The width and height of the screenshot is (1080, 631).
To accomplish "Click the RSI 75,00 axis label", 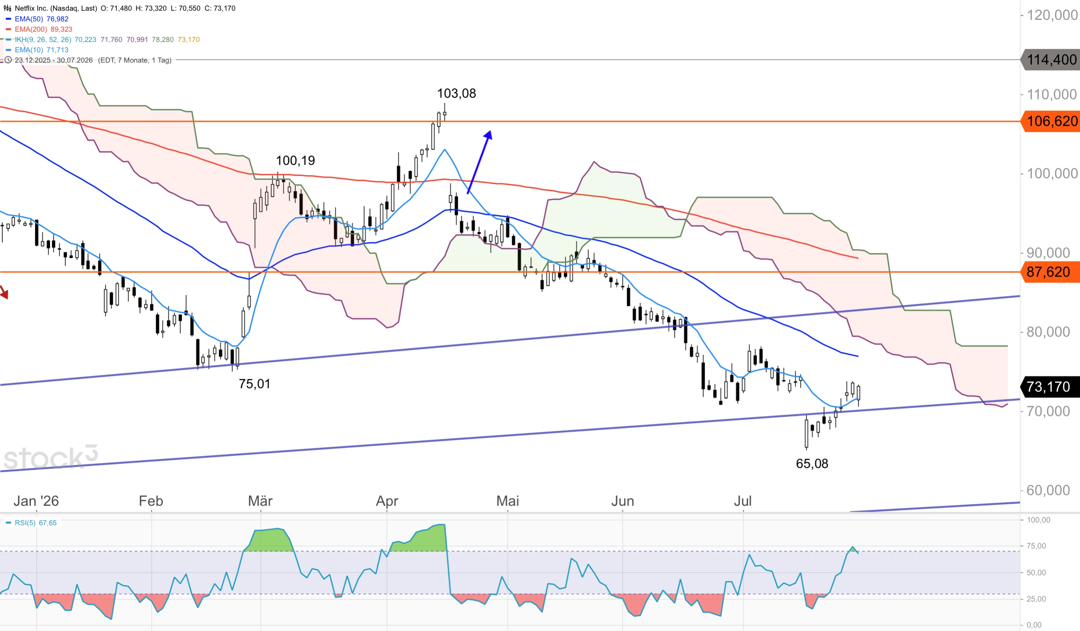I will click(1037, 546).
